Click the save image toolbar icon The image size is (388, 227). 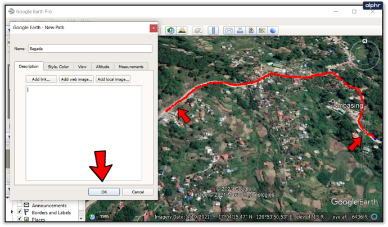point(250,30)
